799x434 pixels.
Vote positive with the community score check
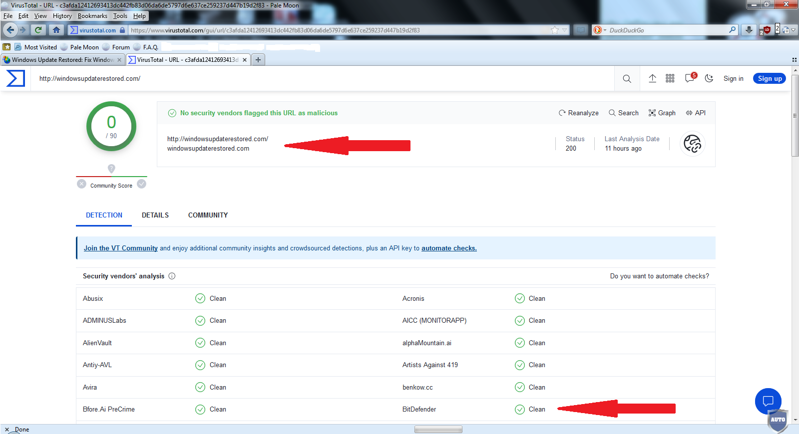tap(142, 184)
